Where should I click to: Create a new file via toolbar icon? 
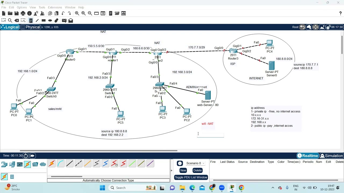tap(3, 13)
